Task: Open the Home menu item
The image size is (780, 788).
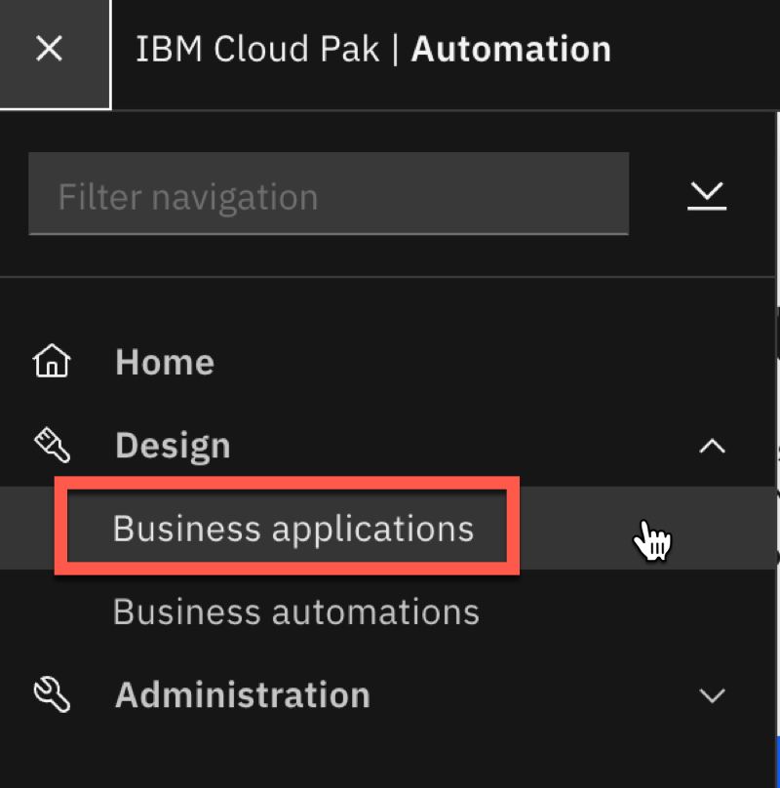Action: point(165,362)
